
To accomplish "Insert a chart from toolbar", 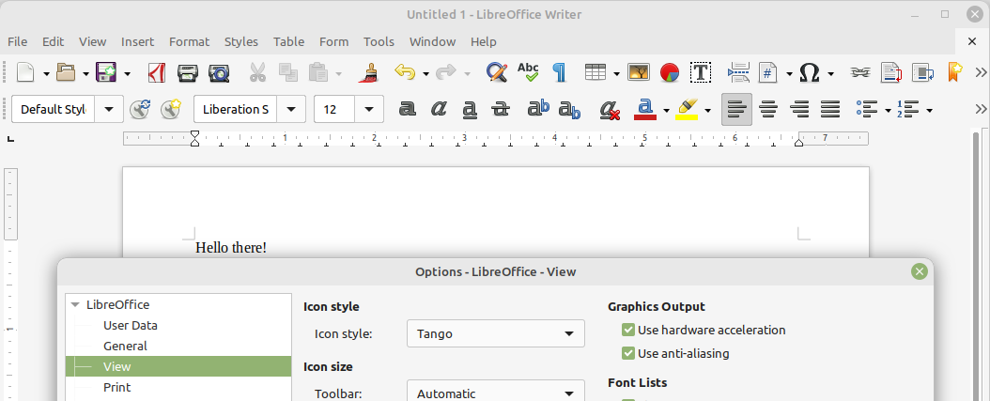I will [670, 72].
